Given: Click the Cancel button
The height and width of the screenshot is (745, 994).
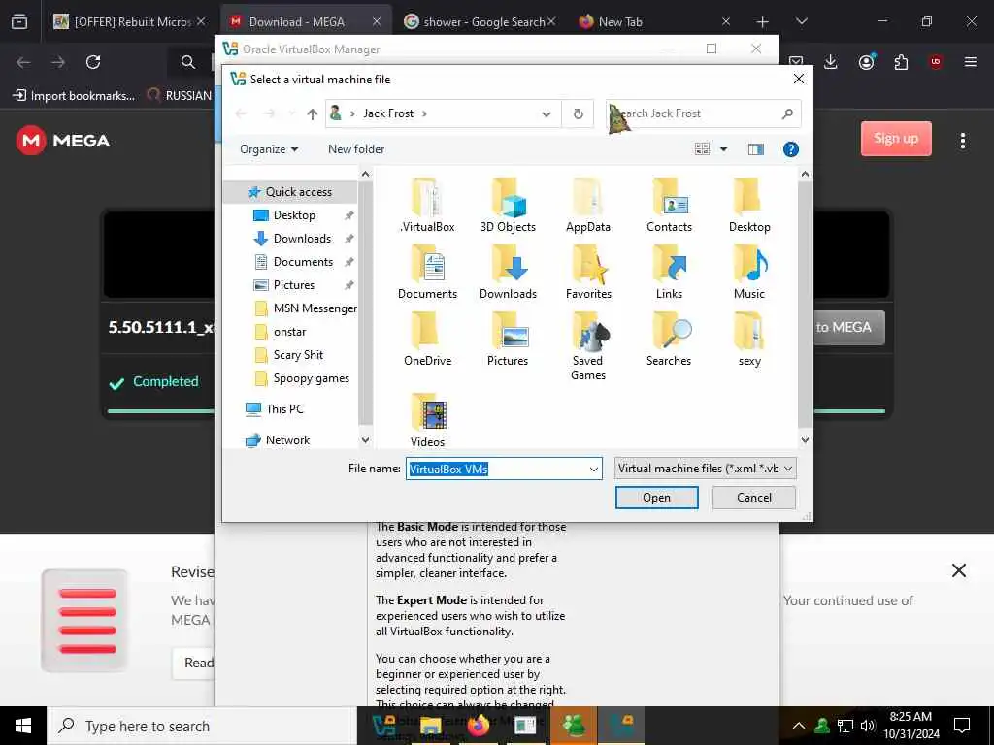Looking at the screenshot, I should point(754,498).
